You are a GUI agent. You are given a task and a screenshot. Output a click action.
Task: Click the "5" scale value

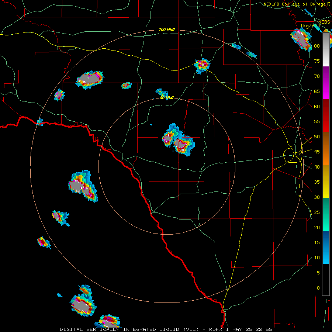[x=318, y=273]
